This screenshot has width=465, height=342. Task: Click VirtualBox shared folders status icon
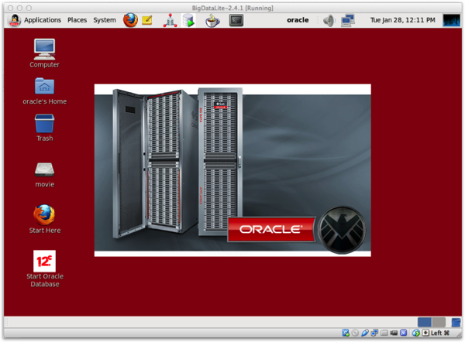[x=384, y=333]
